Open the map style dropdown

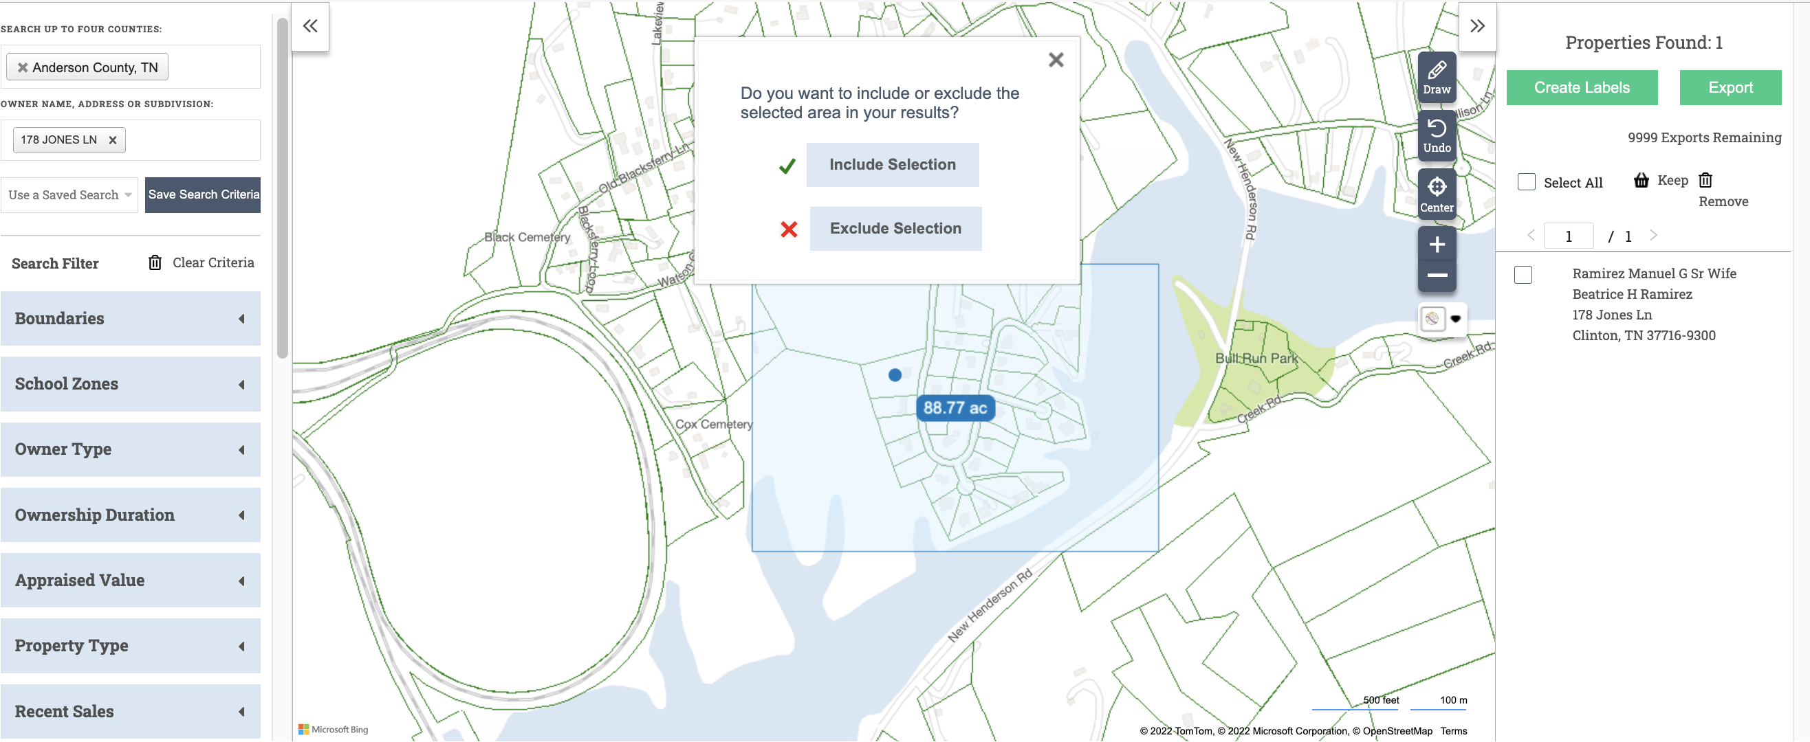(x=1455, y=319)
